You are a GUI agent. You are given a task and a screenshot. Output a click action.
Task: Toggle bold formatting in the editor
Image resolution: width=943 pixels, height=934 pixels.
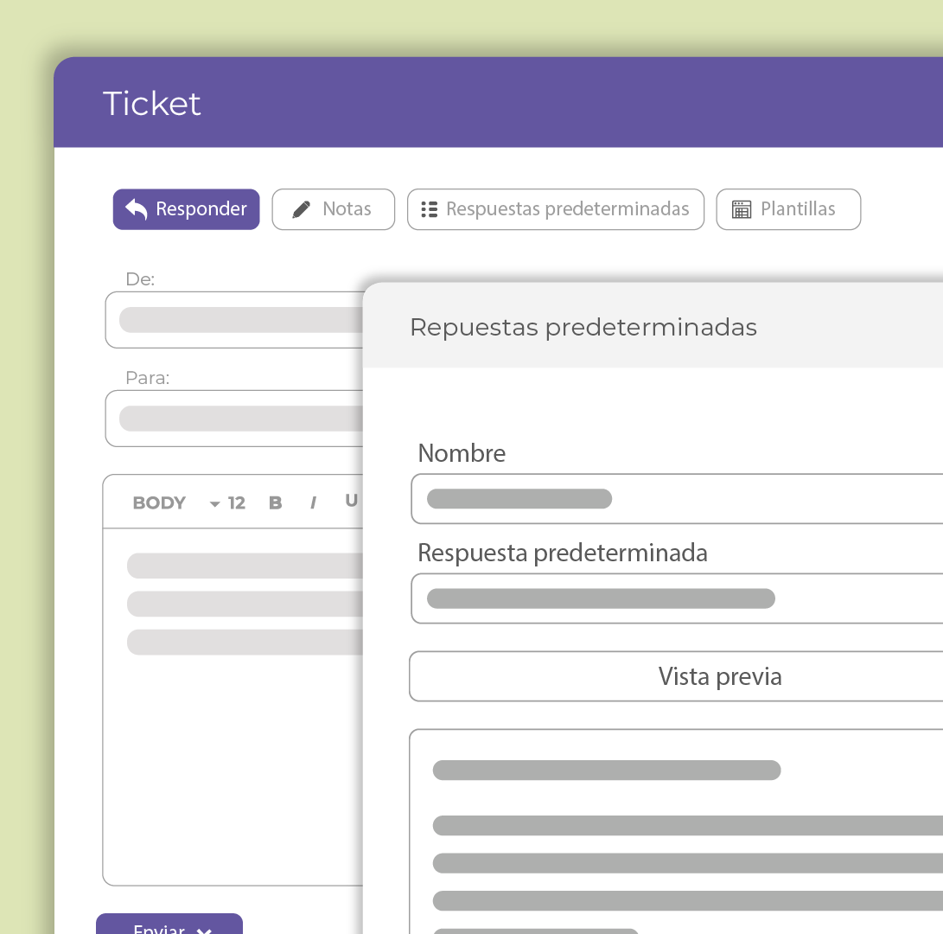(x=276, y=502)
